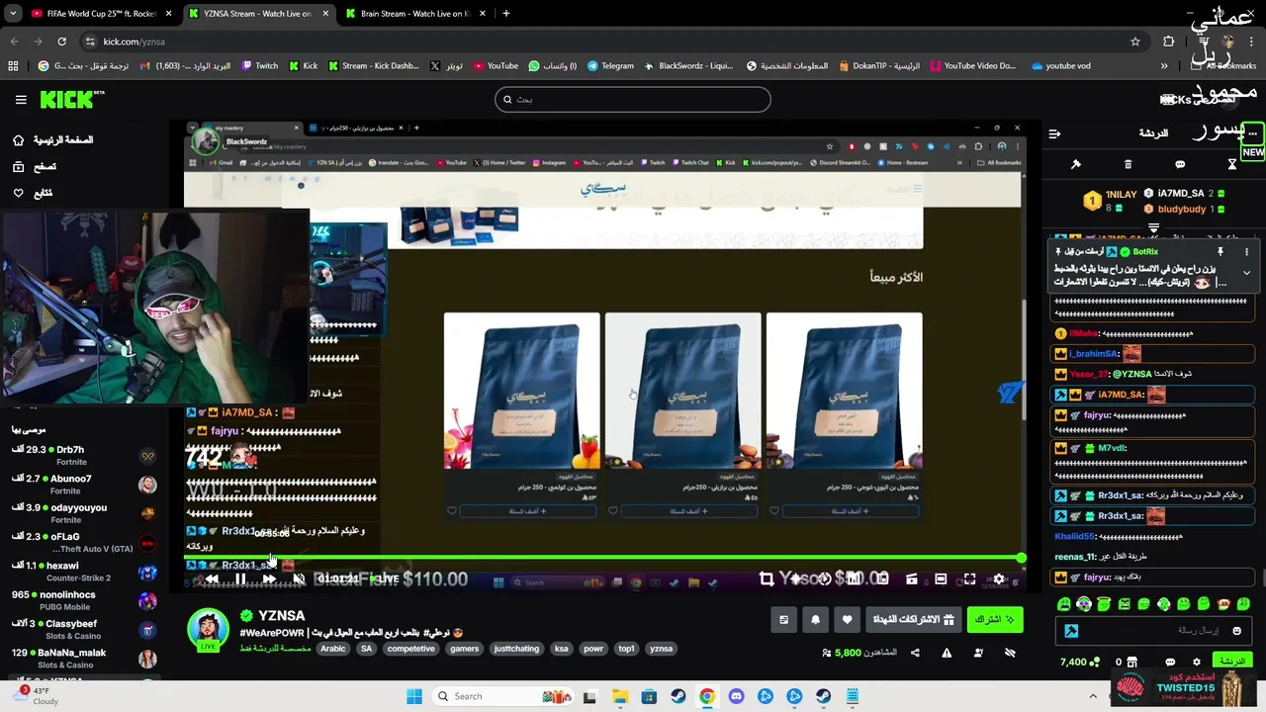Open the home page sidebar icon
This screenshot has height=712, width=1266.
[18, 140]
